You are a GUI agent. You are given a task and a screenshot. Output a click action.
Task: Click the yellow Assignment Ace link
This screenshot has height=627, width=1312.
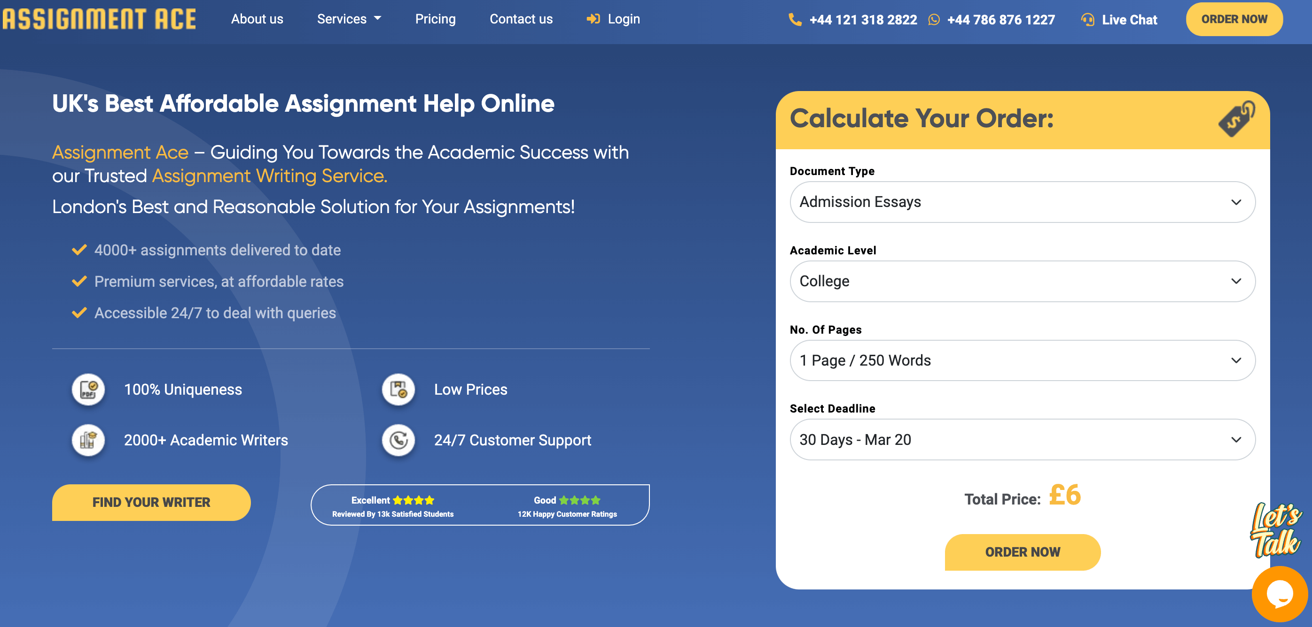point(120,153)
